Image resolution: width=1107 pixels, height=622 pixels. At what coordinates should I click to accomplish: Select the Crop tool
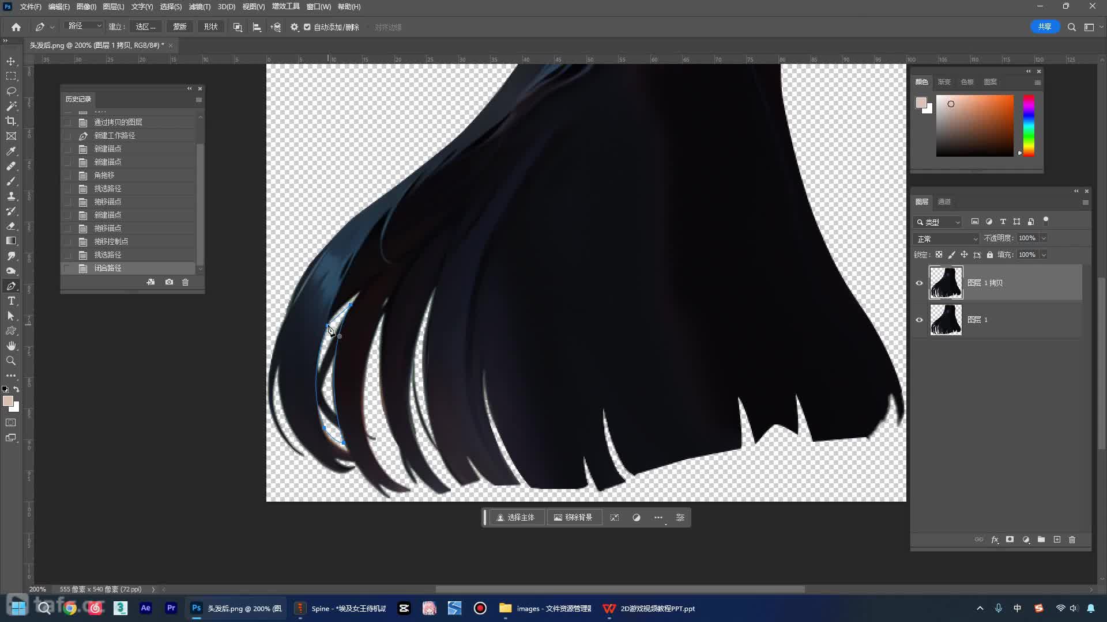(11, 121)
